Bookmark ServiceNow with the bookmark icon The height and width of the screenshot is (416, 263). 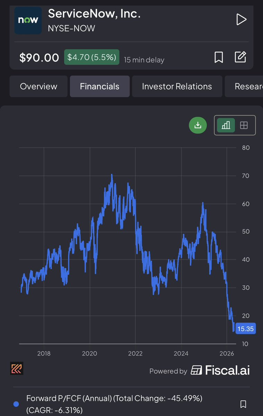click(219, 57)
